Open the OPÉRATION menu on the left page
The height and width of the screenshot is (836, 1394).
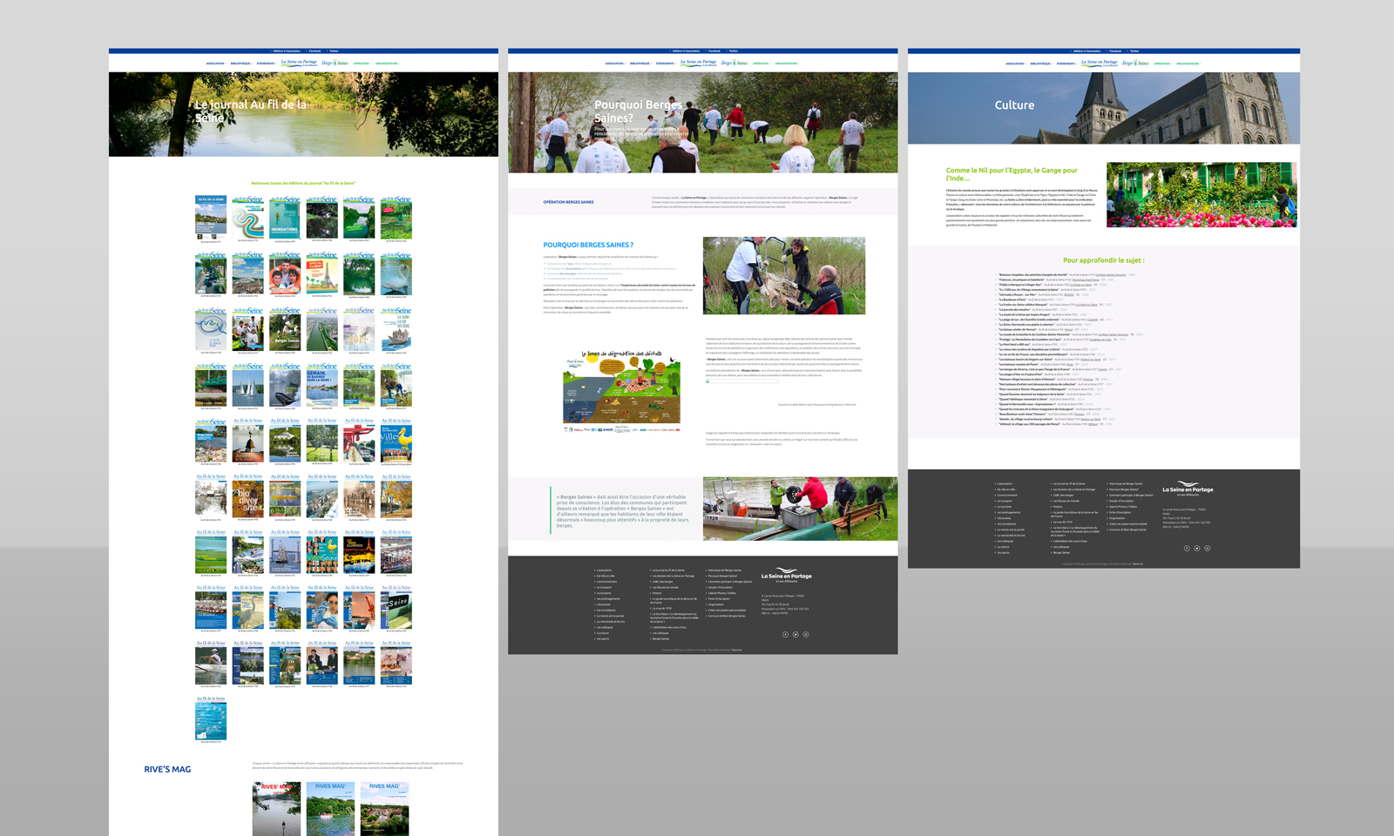pos(362,64)
